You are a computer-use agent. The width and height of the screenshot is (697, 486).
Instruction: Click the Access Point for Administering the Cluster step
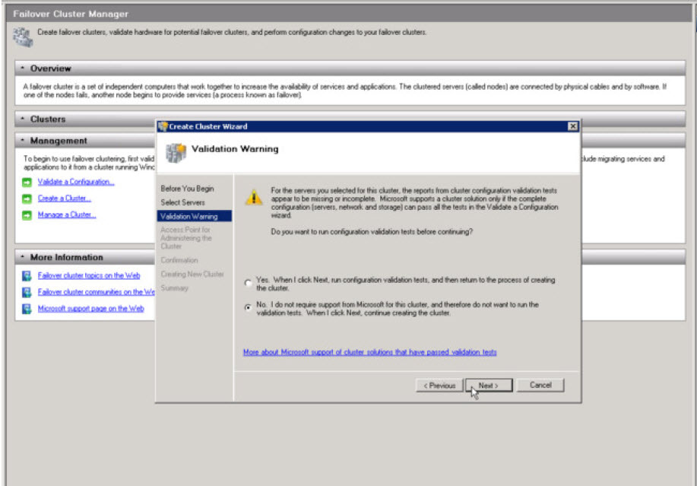[185, 238]
